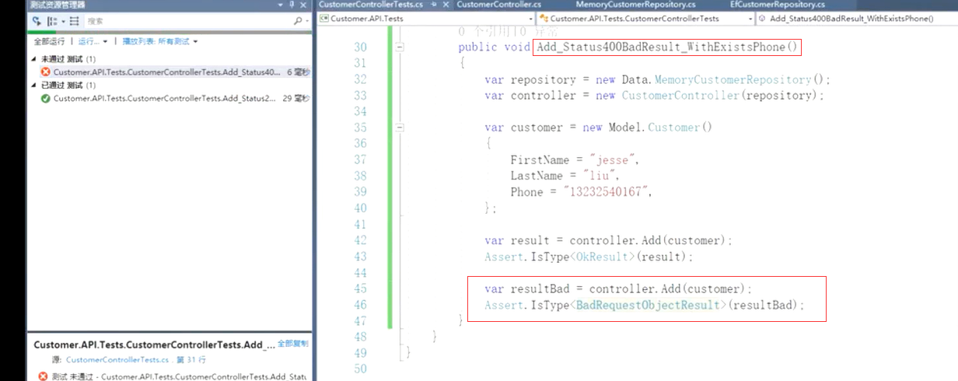Viewport: 958px width, 381px height.
Task: Click the 29 毫秒 duration of the passed test
Action: 296,99
